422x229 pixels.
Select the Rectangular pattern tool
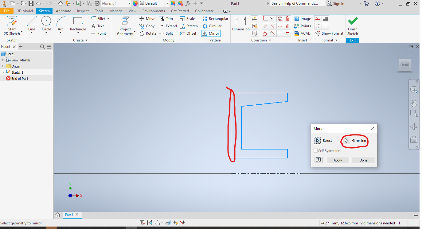click(215, 19)
